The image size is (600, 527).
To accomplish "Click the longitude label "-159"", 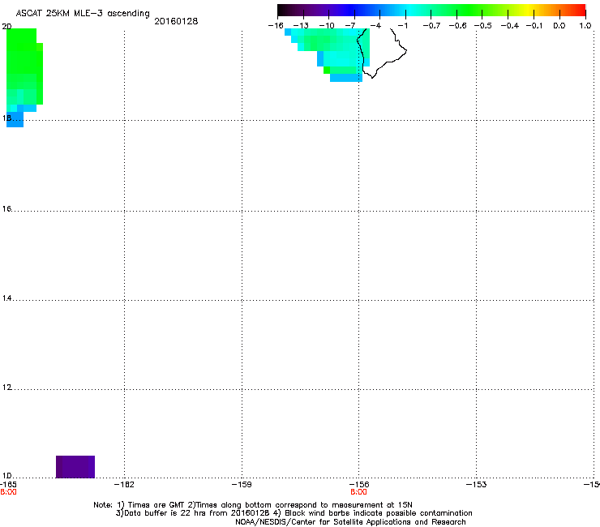I will 242,485.
